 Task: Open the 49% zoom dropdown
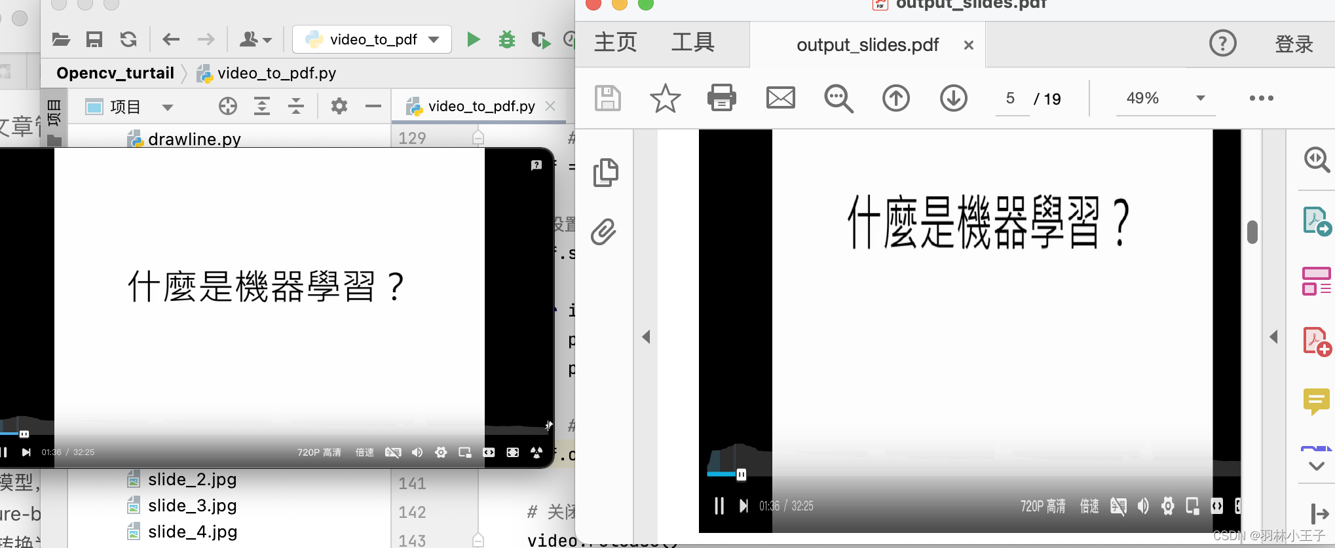[x=1166, y=98]
